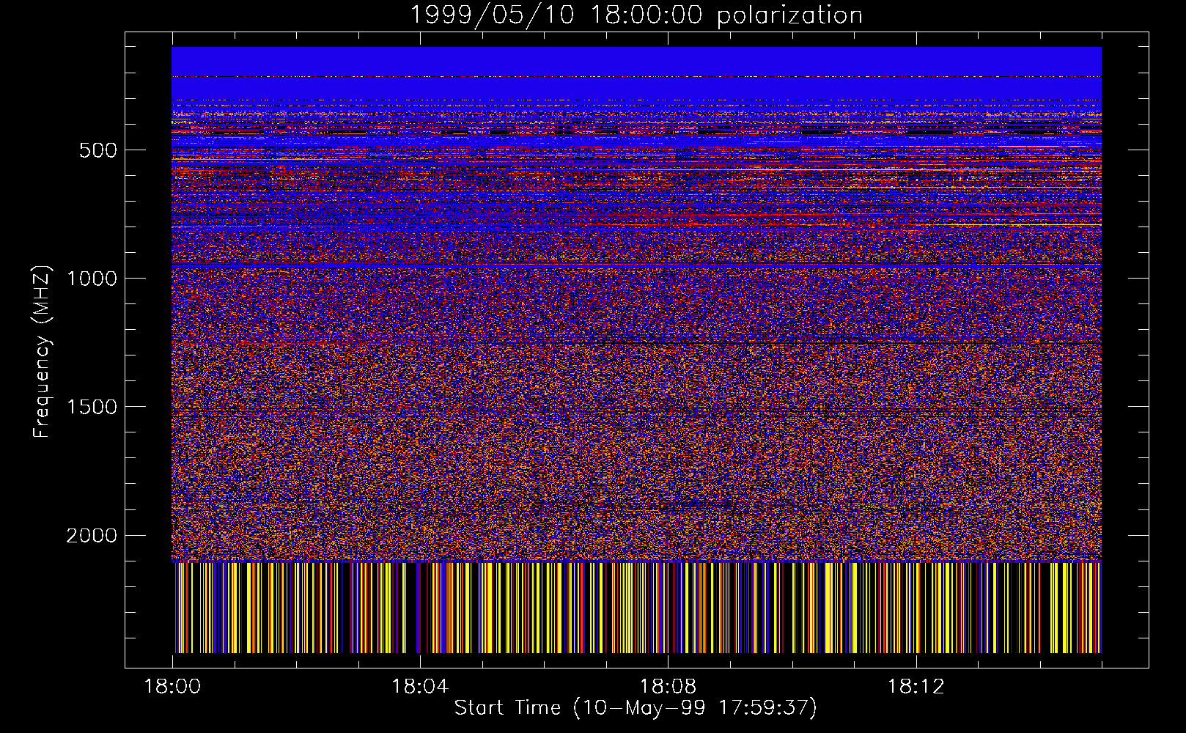Click the 'Start Time (10-May-99 17:59:37)' label

coord(636,708)
